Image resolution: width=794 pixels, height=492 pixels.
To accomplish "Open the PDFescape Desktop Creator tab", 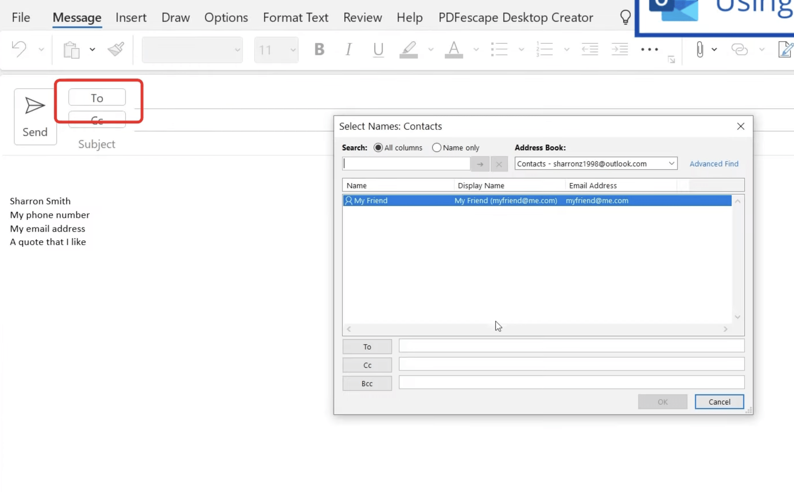I will (x=516, y=17).
